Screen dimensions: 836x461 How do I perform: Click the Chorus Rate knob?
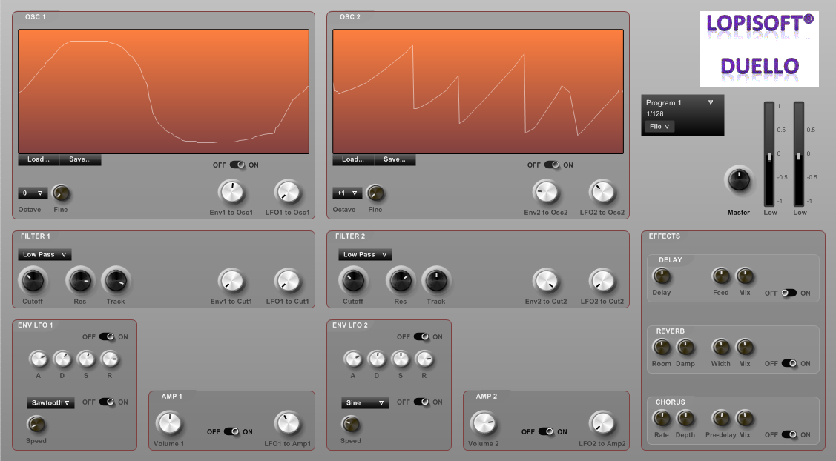(x=661, y=418)
